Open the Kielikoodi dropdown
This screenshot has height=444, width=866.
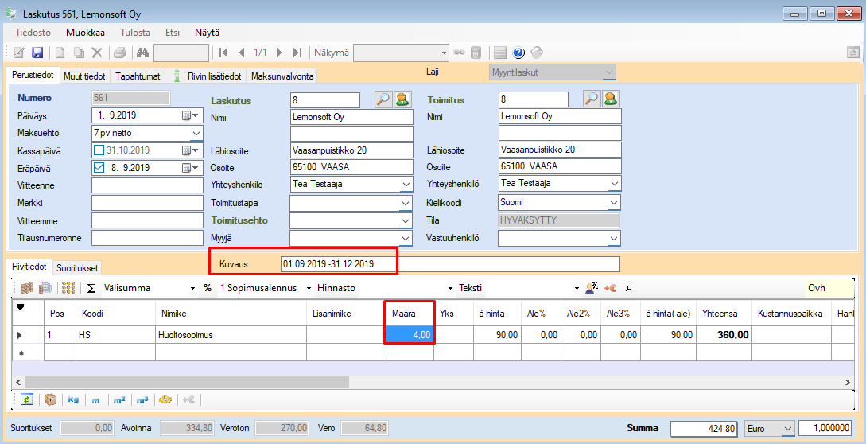[614, 202]
